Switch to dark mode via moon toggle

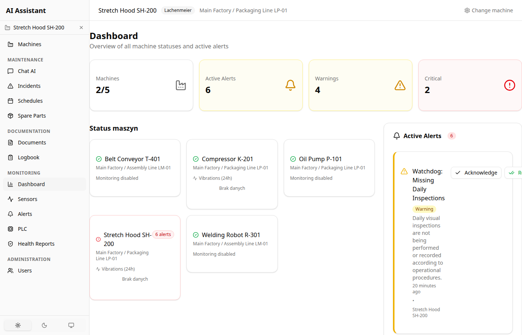tap(44, 325)
